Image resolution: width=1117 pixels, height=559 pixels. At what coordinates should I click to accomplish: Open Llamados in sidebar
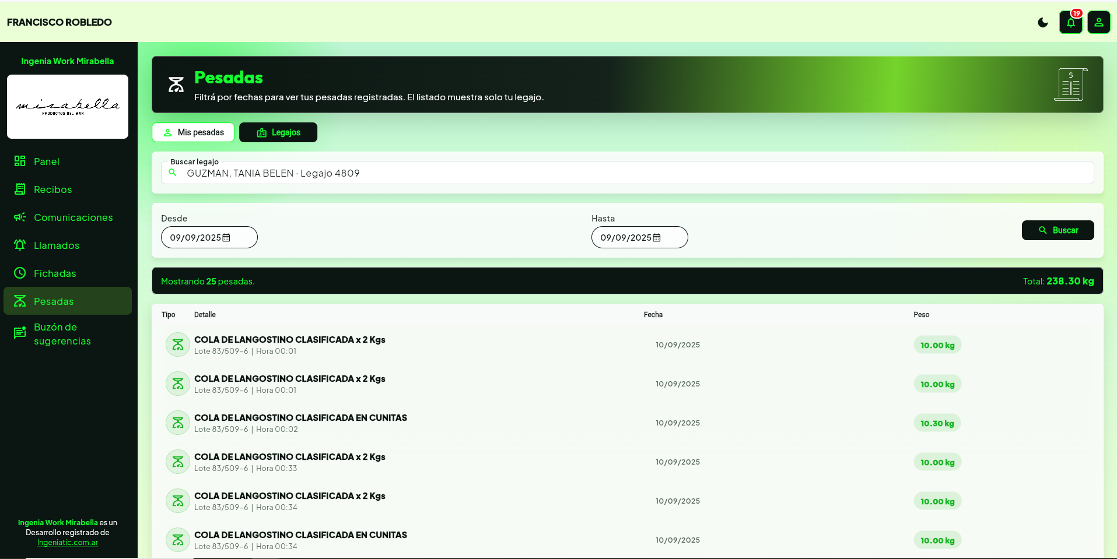68,245
